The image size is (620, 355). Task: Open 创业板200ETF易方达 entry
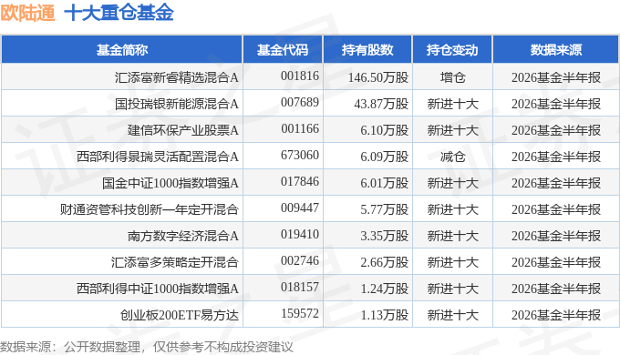(x=180, y=315)
